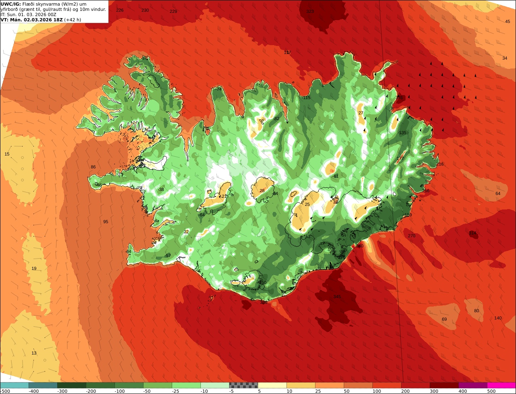Click the map value '-38' in west Iceland
Viewport: 516px width, 394px height.
click(161, 189)
